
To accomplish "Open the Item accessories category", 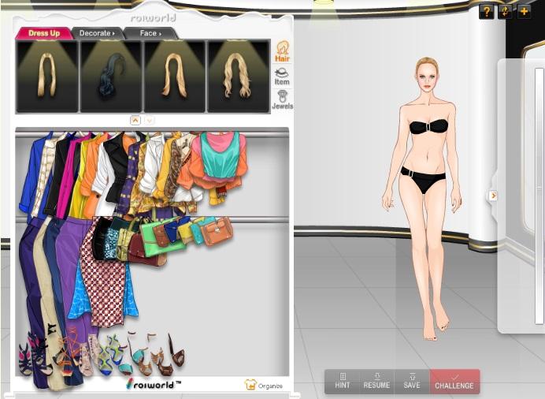I will pos(281,76).
